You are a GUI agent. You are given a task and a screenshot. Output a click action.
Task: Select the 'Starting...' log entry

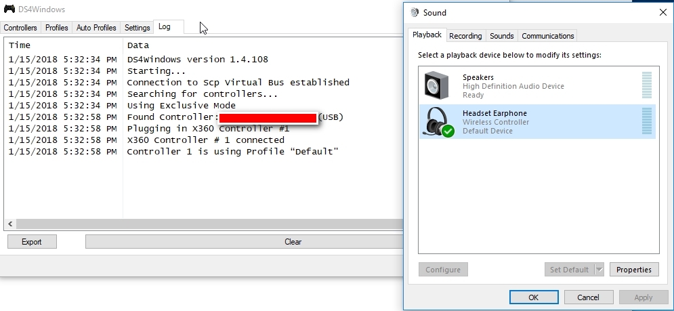[204, 71]
